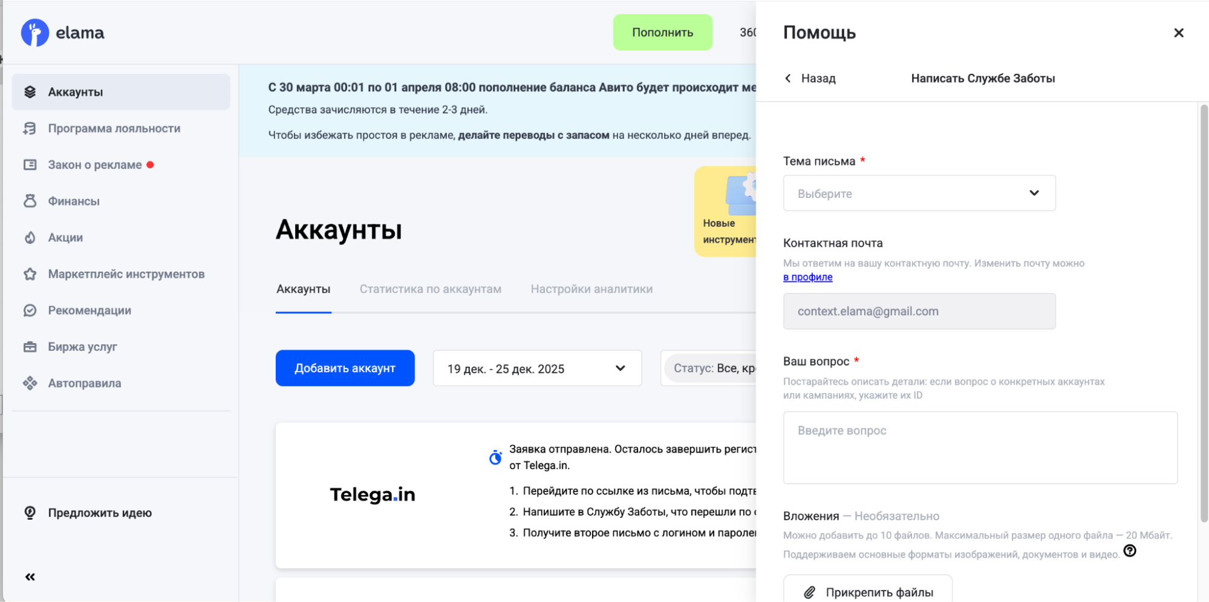Viewport: 1209px width, 602px height.
Task: Follow the в профиле link
Action: pos(807,277)
